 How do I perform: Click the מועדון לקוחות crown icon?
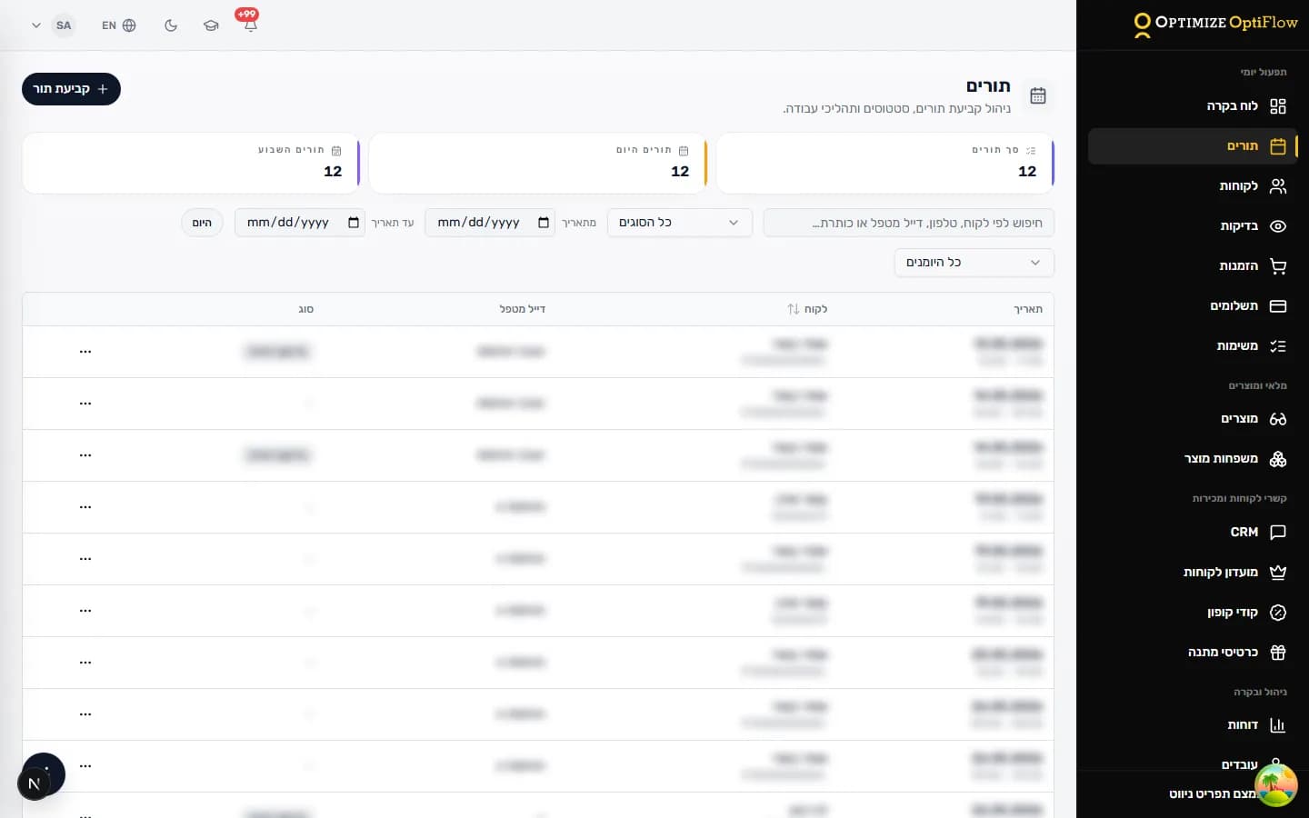click(1278, 573)
